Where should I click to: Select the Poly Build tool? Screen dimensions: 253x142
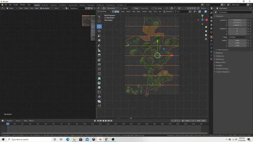(99, 78)
